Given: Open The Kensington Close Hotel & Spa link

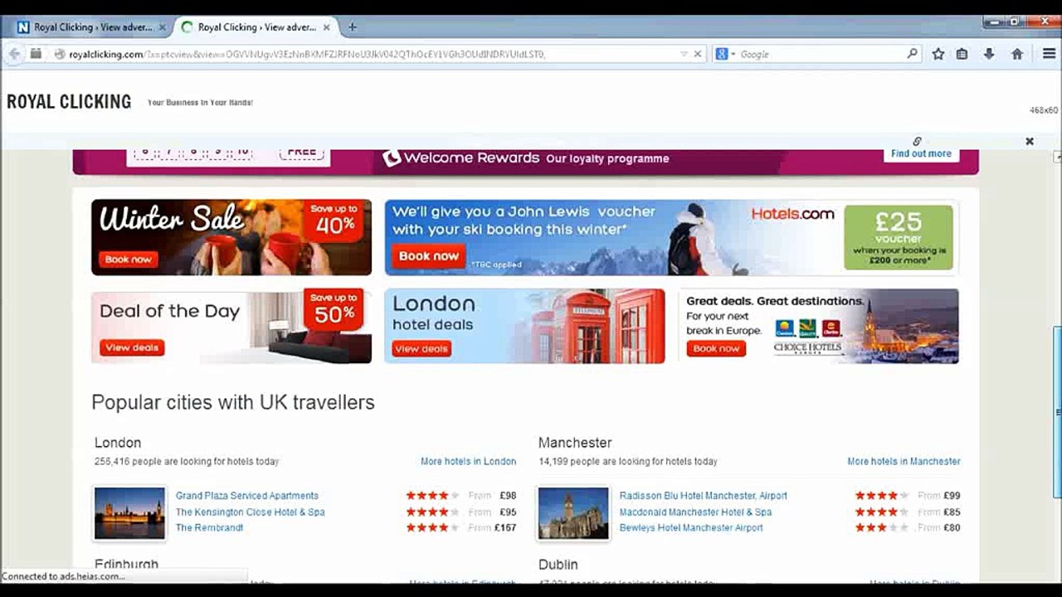Looking at the screenshot, I should pos(251,512).
